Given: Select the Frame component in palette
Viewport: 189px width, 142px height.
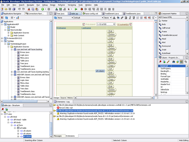Looking at the screenshot, I should pyautogui.click(x=164, y=31).
